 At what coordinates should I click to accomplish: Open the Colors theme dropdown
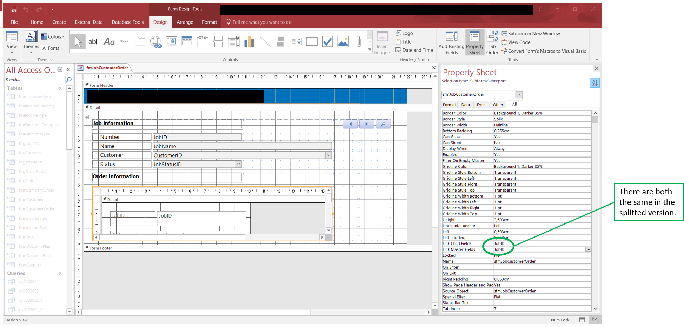[53, 36]
